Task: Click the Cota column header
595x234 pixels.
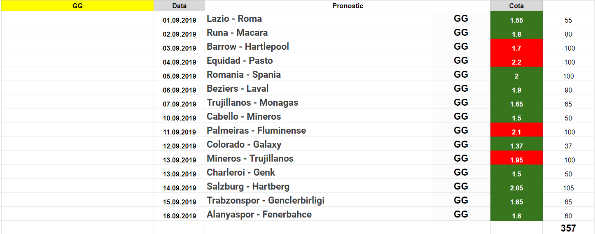Action: tap(516, 6)
